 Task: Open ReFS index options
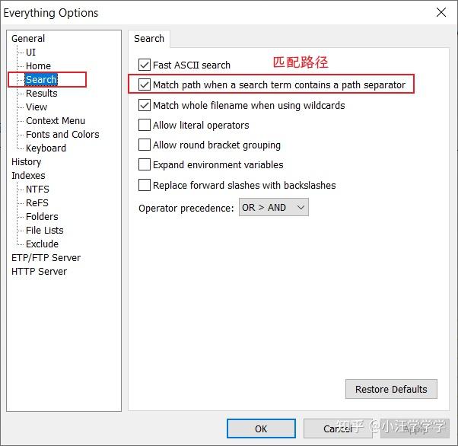[37, 203]
